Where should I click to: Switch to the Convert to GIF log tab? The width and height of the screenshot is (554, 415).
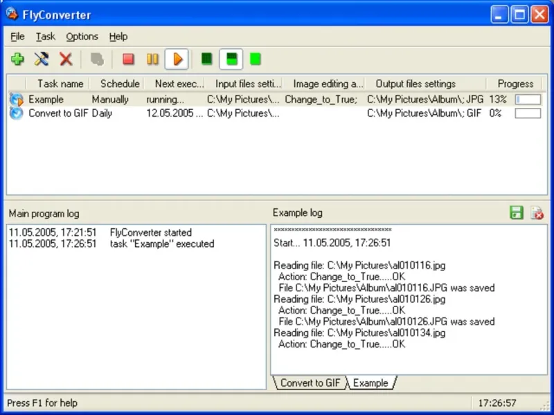(310, 383)
